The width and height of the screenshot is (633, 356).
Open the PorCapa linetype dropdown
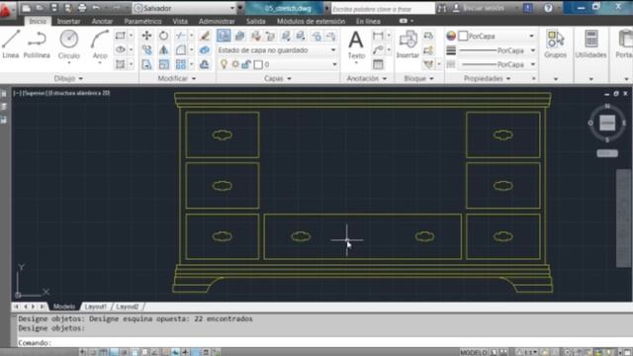[x=532, y=64]
